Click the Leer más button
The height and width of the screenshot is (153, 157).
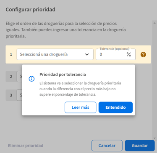(x=81, y=107)
